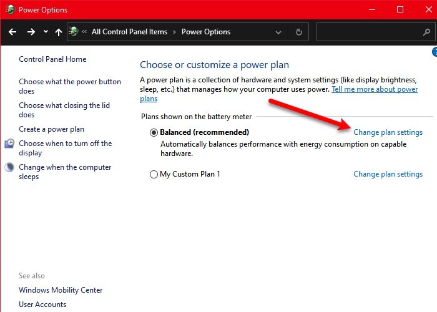
Task: Click the search magnifier icon
Action: pyautogui.click(x=426, y=32)
